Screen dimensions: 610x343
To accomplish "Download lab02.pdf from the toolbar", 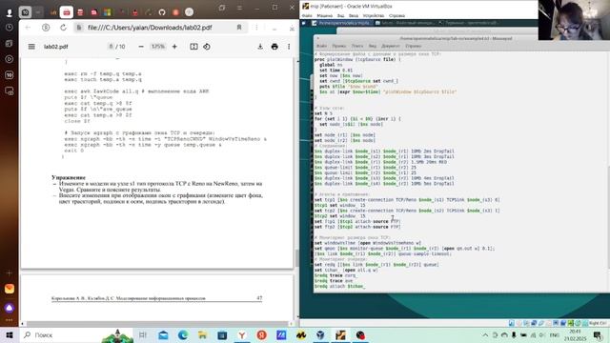I will [x=260, y=47].
